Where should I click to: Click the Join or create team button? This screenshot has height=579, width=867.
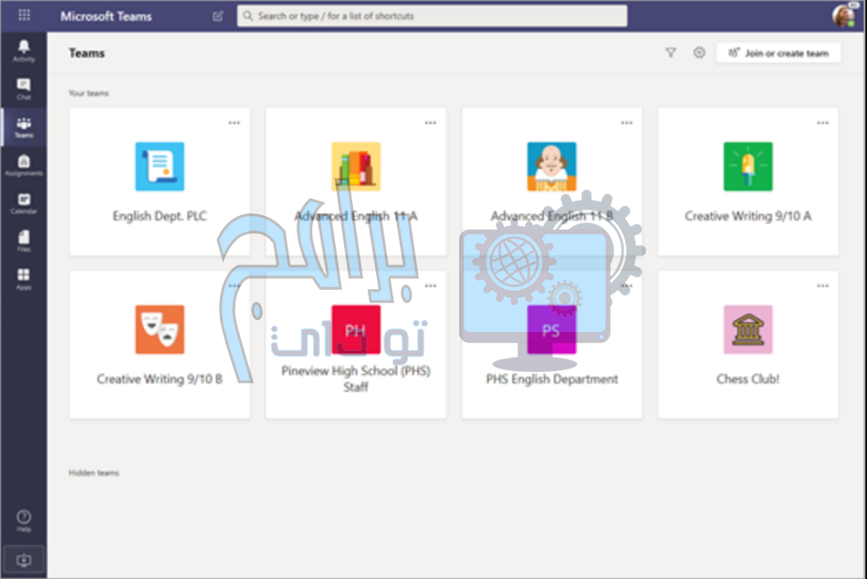point(778,54)
